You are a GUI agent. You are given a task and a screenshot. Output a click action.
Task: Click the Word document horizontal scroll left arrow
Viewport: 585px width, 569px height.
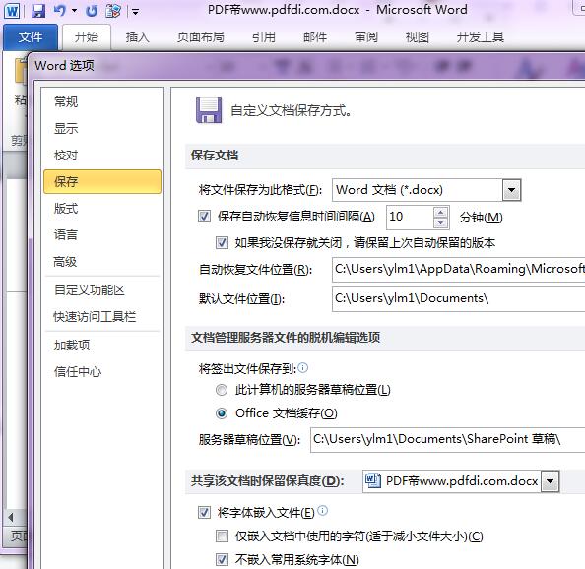(11, 517)
